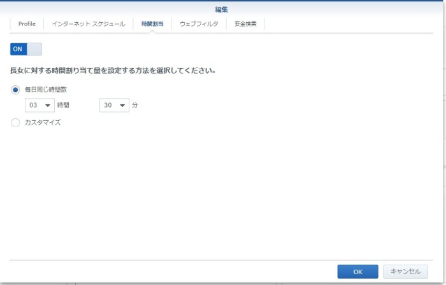Viewport: 446px width, 285px height.
Task: Select the 時間割当 tab
Action: (x=152, y=24)
